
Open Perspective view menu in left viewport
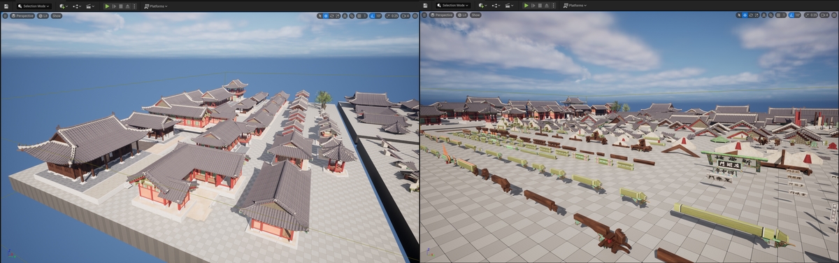point(22,15)
